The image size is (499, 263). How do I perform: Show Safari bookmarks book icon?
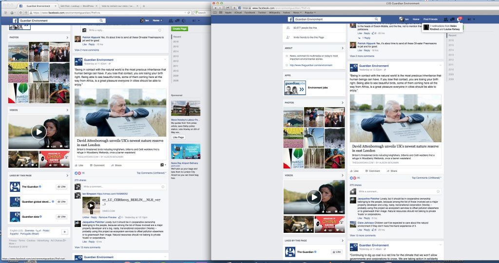click(x=215, y=13)
